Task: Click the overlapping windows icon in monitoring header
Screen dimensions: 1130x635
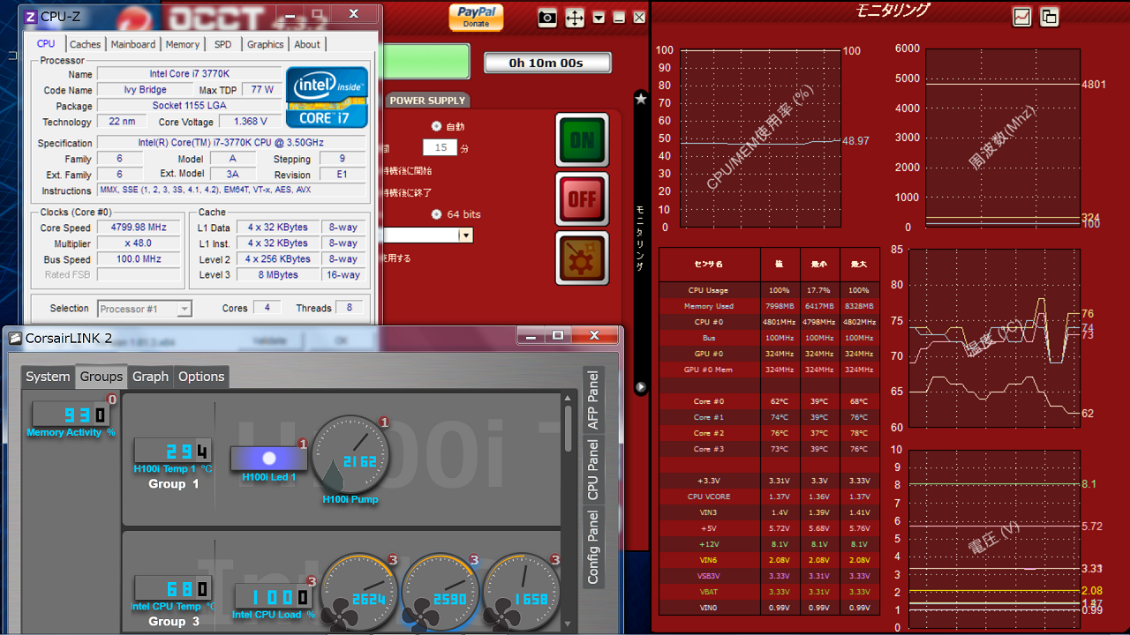Action: pyautogui.click(x=1049, y=17)
